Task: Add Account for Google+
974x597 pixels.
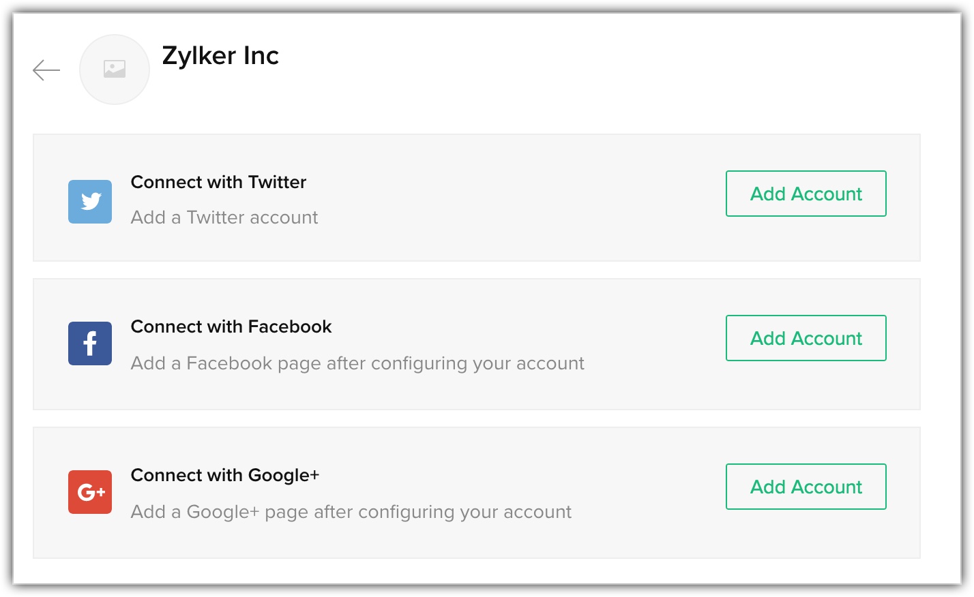Action: click(x=806, y=487)
